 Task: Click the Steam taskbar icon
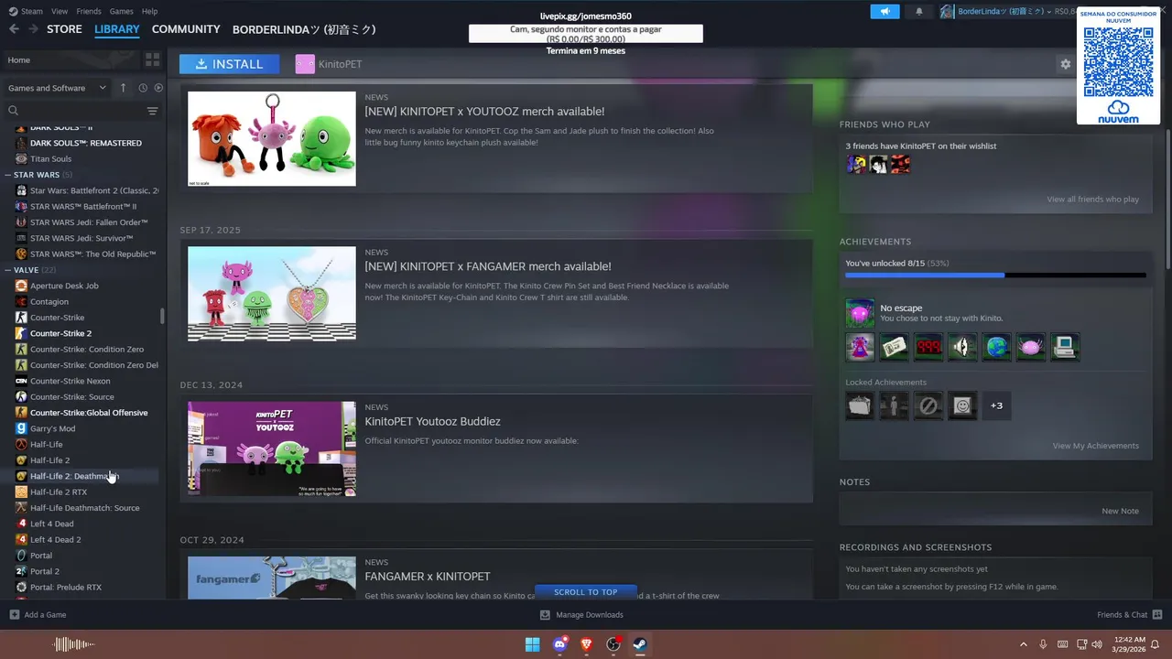click(640, 644)
